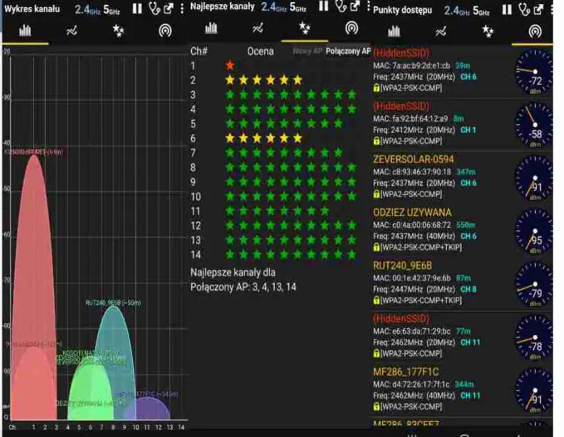This screenshot has width=564, height=437.
Task: Switch to 5GHz band in Wykres kanału panel
Action: click(x=111, y=9)
